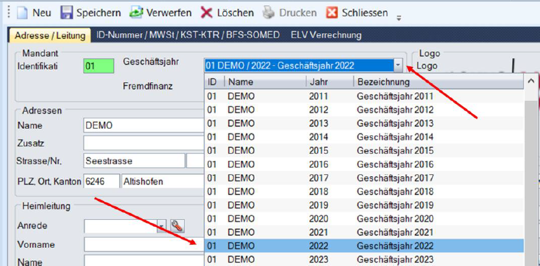Select Geschäftsjahr 2019 row
Viewport: 540px width, 266px height.
(x=364, y=205)
